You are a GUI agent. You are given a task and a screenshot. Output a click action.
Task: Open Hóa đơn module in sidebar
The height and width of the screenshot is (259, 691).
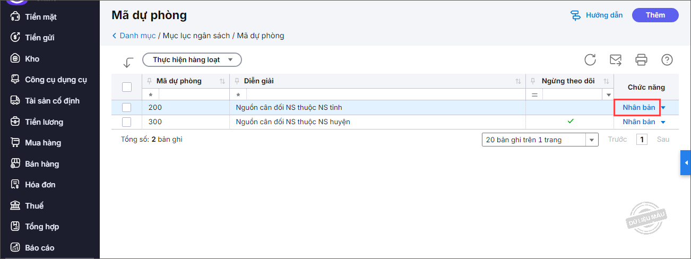40,185
